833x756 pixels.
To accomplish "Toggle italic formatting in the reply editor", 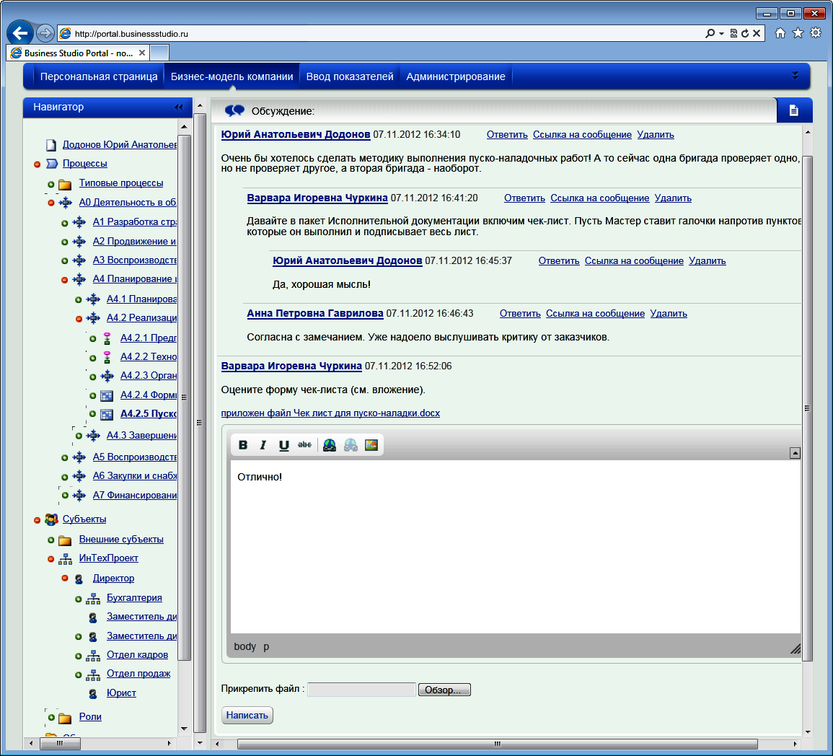I will 263,445.
